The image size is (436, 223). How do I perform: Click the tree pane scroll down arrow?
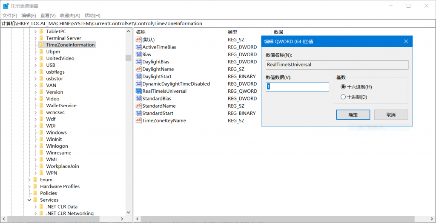(x=128, y=212)
